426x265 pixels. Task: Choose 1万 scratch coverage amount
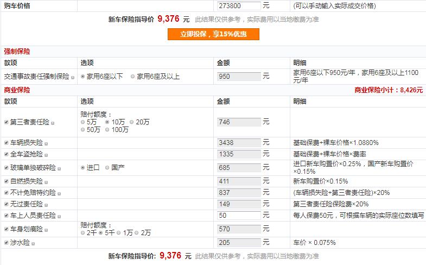pos(118,232)
